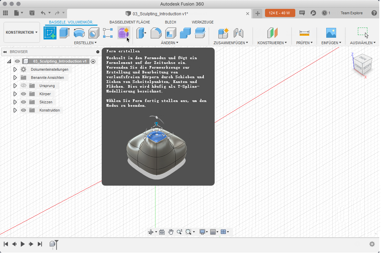
Task: Switch to BASISELEMENT FLÄCHE tab
Action: pos(130,22)
